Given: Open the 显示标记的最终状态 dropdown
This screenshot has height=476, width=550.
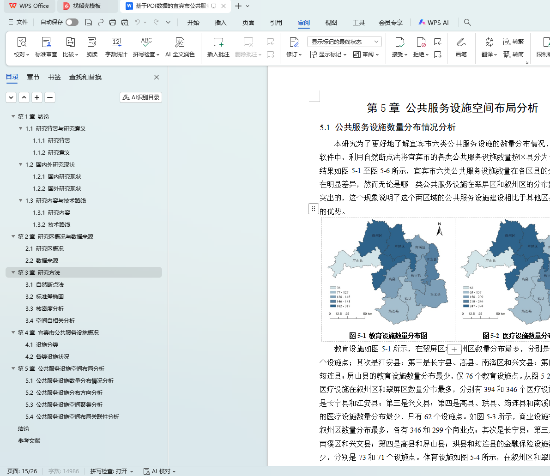Looking at the screenshot, I should 344,42.
